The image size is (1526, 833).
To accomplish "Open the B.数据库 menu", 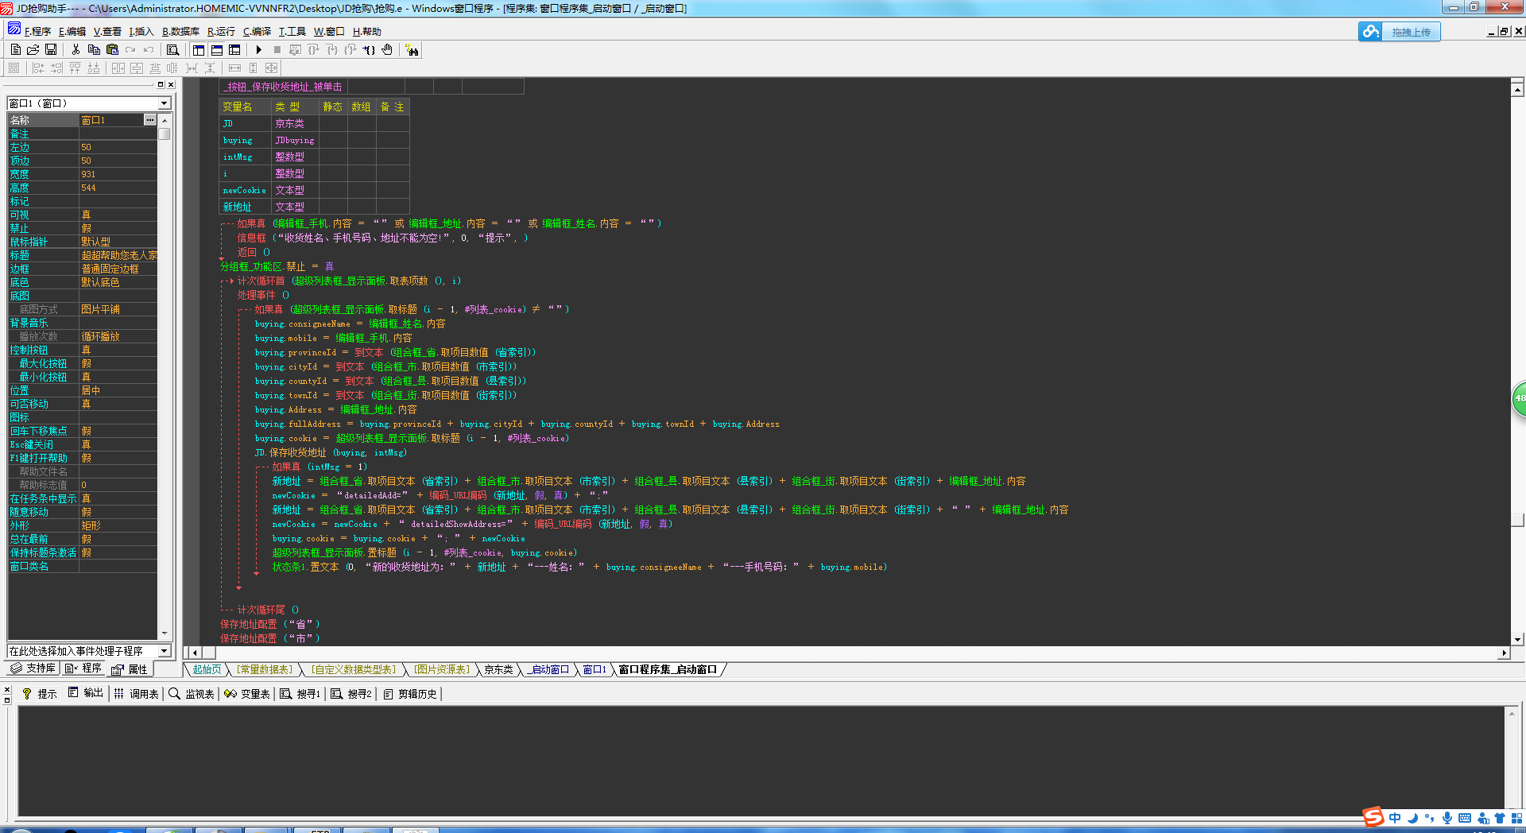I will point(180,32).
